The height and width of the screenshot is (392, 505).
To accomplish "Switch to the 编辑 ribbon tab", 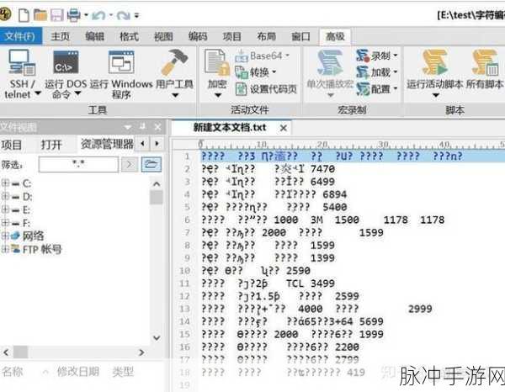I will click(94, 36).
